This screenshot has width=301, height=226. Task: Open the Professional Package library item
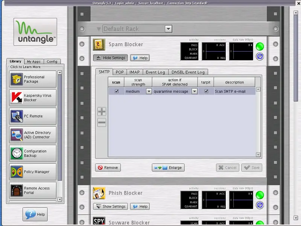pyautogui.click(x=33, y=79)
